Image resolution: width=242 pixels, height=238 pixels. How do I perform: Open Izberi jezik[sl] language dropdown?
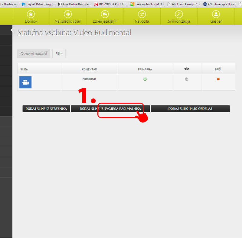click(x=105, y=17)
